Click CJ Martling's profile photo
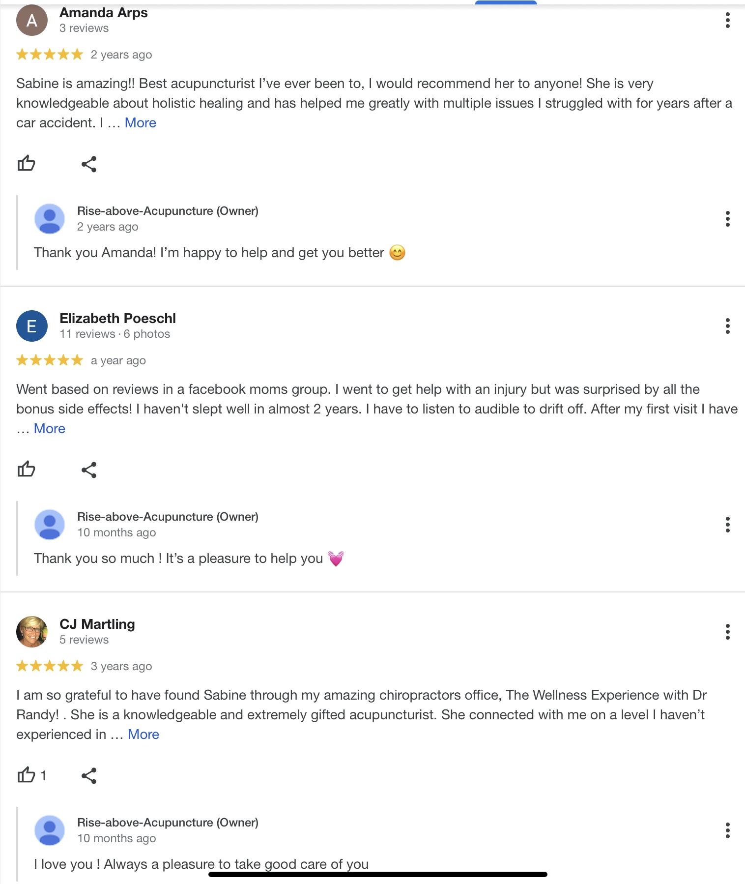745x884 pixels. 32,632
